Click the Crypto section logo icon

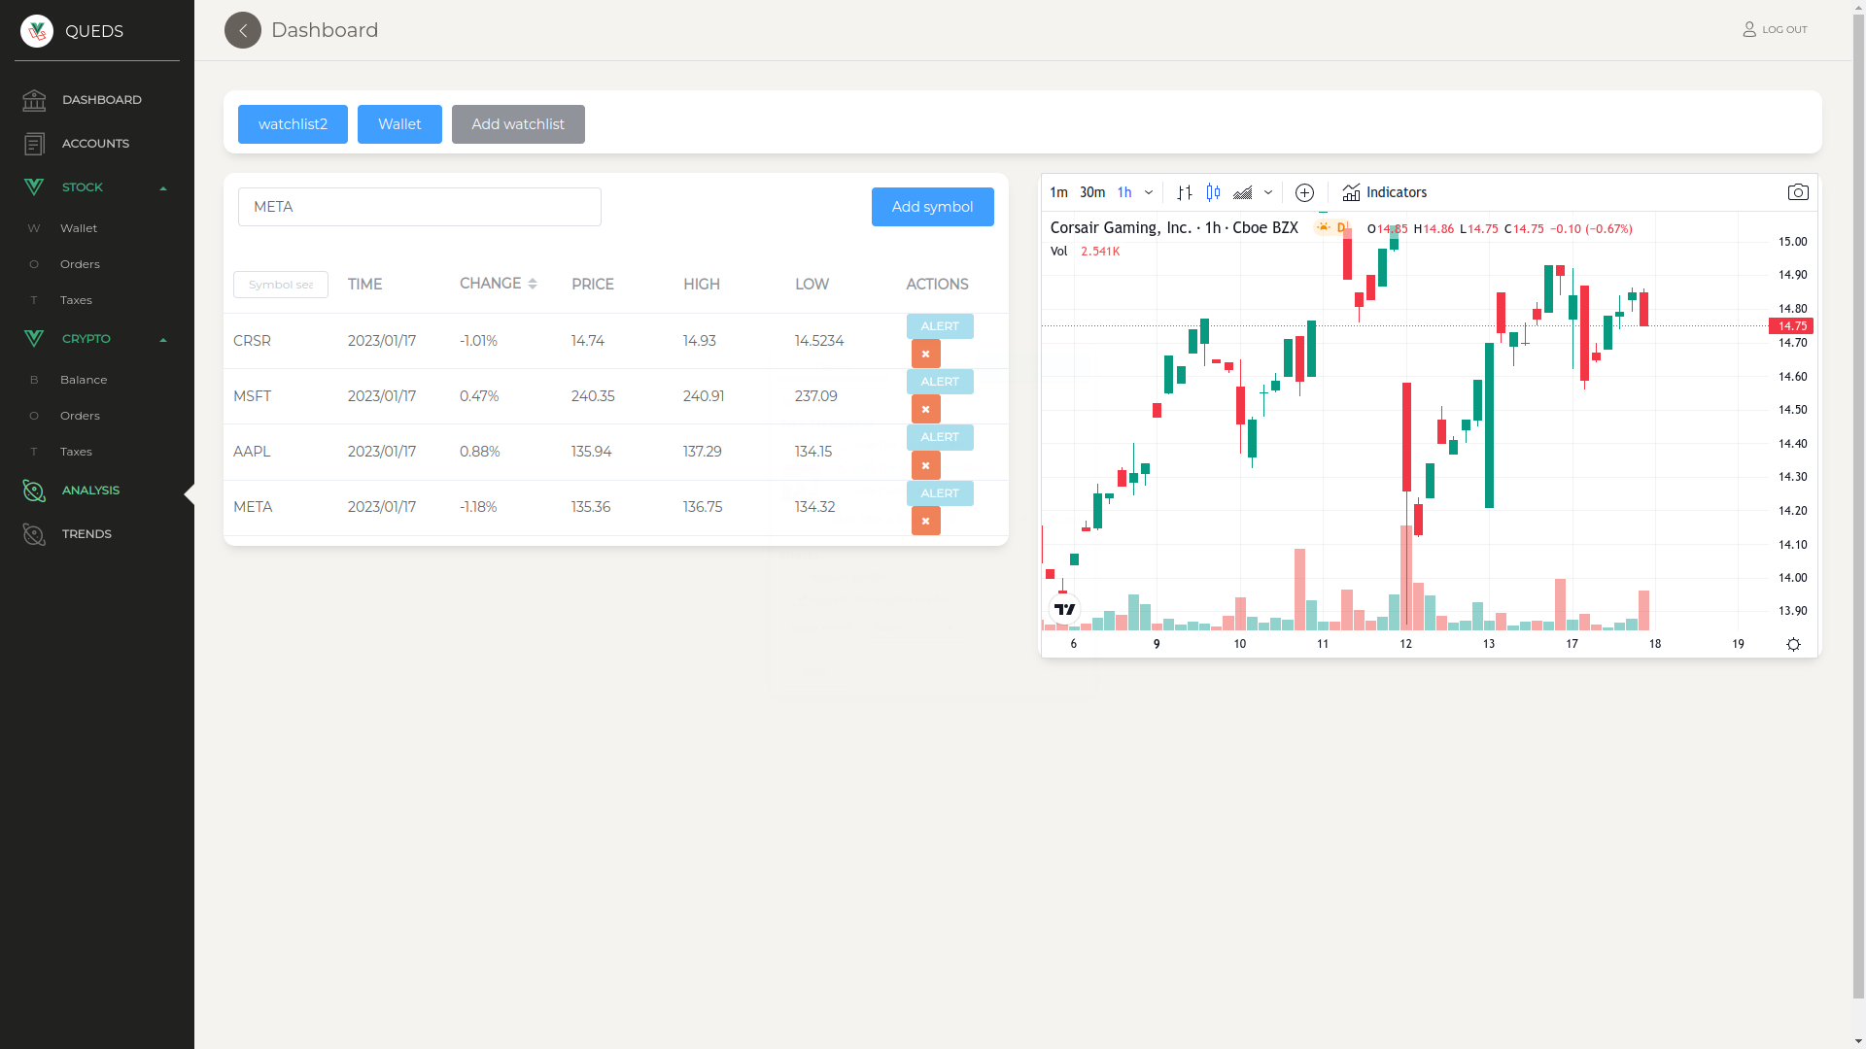34,339
